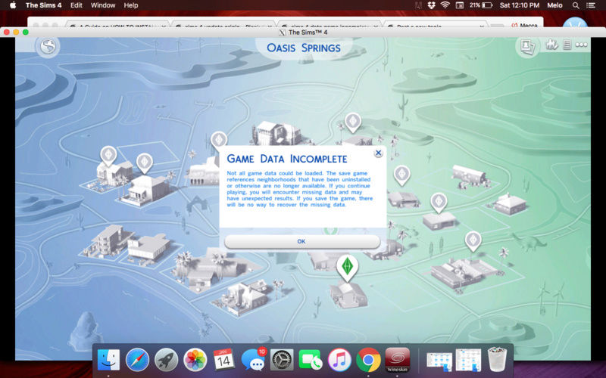Viewport: 606px width, 378px height.
Task: Open the game options three-dots menu
Action: 581,45
